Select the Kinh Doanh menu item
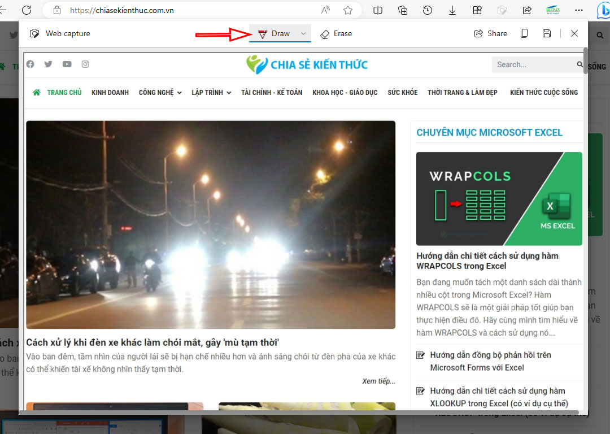The height and width of the screenshot is (434, 610). [x=110, y=92]
